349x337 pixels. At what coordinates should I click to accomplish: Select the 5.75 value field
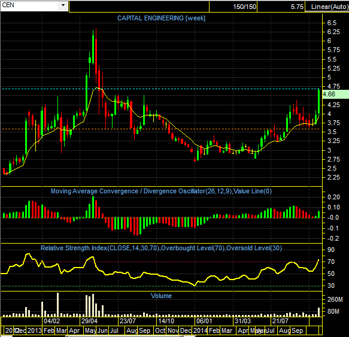tap(281, 7)
